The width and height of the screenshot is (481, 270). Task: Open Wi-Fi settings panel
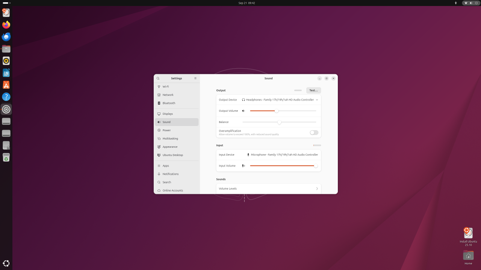[177, 87]
